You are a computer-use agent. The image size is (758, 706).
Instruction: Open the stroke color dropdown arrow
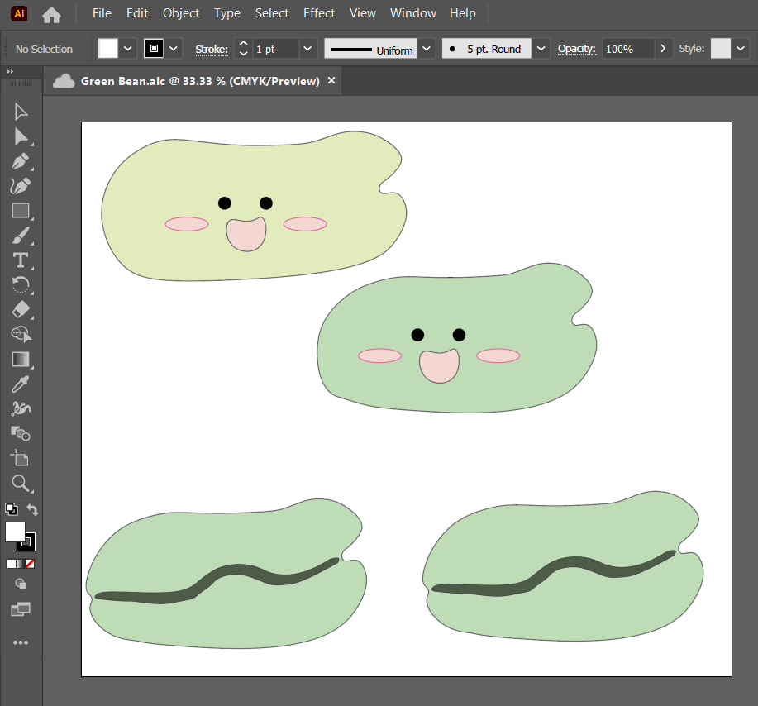click(x=174, y=48)
